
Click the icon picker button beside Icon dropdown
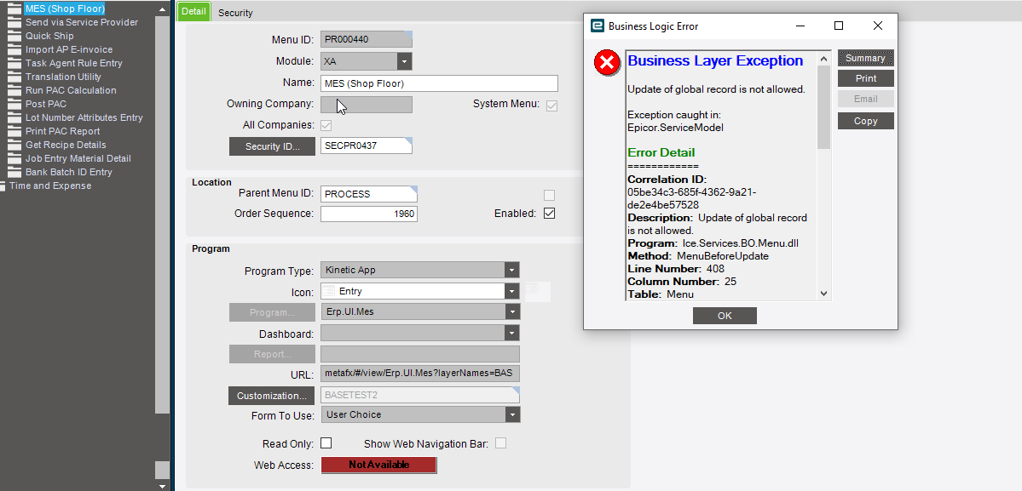(x=538, y=291)
